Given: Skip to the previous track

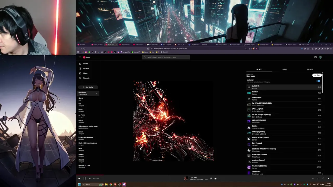Looking at the screenshot, I should [79, 178].
